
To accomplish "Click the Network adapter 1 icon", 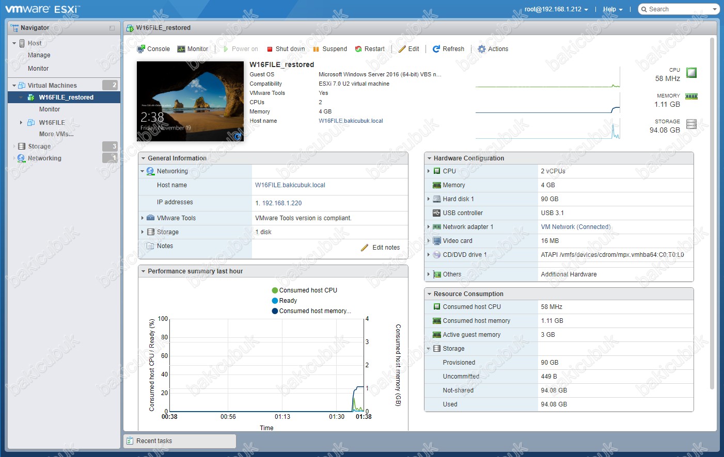I will (437, 227).
